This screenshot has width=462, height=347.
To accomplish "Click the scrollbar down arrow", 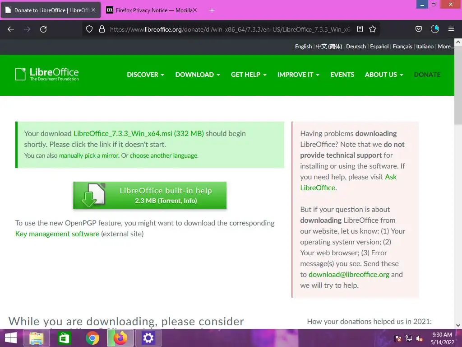I will 458,325.
